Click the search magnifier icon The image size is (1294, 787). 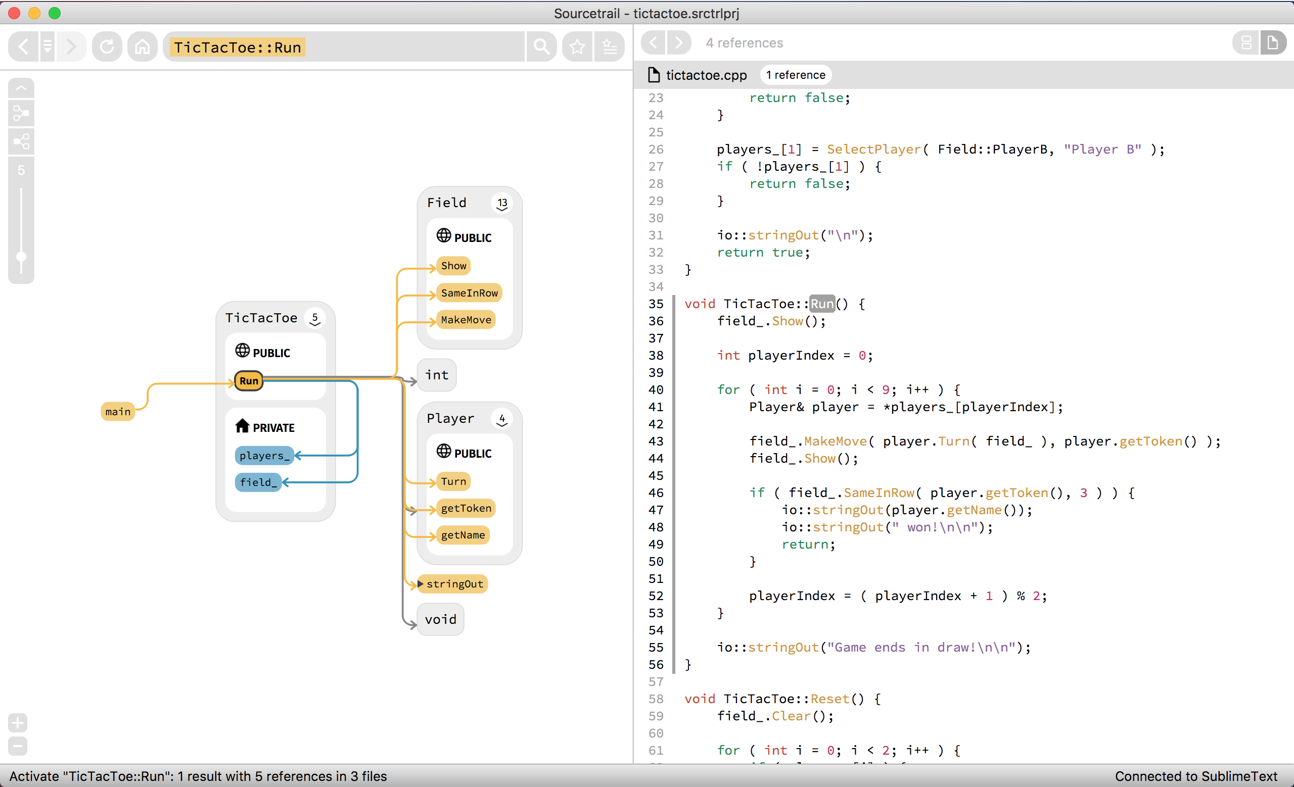541,47
